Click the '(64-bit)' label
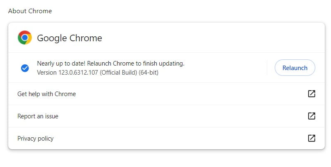 [149, 73]
